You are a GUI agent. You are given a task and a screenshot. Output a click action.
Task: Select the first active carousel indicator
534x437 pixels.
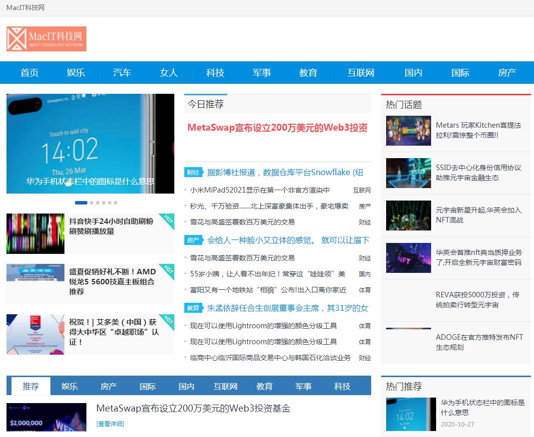[81, 203]
